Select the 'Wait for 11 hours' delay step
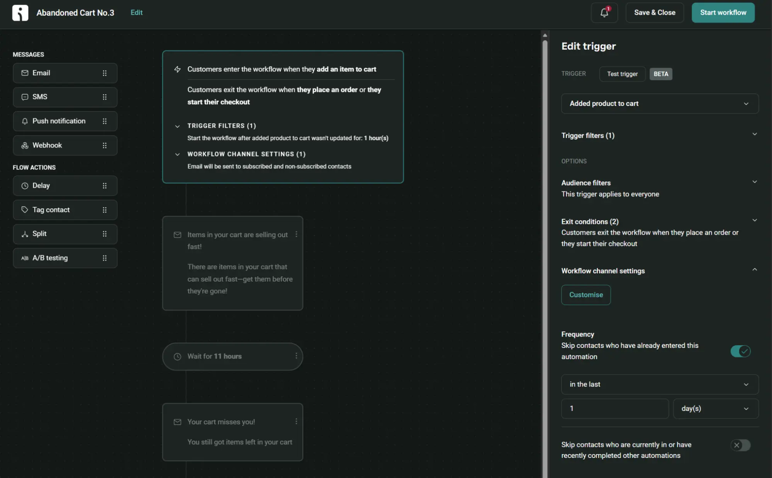The height and width of the screenshot is (478, 772). 232,356
